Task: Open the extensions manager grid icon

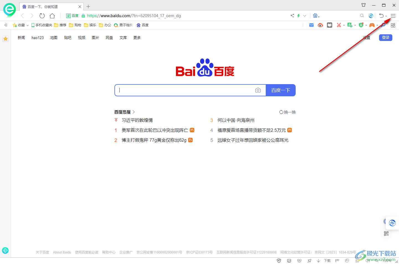Action: click(x=393, y=25)
